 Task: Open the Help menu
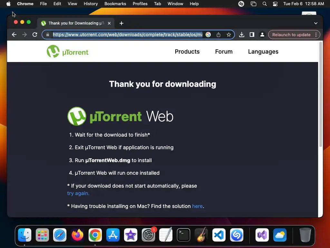[194, 4]
